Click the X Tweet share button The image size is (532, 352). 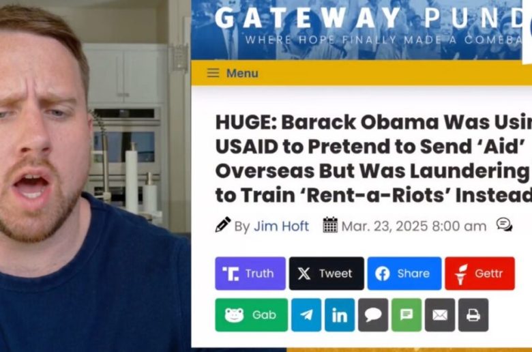click(327, 274)
